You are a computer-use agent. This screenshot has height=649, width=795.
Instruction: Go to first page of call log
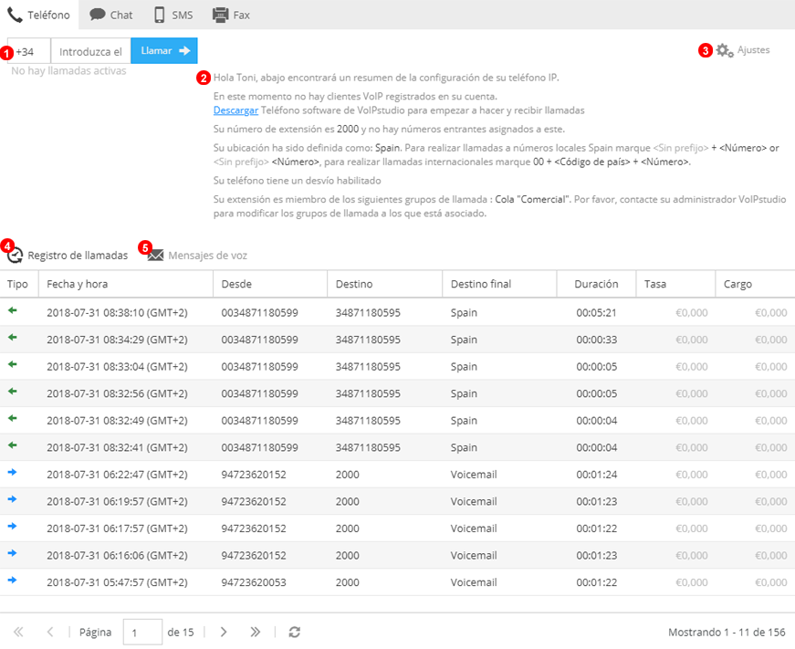pyautogui.click(x=18, y=632)
